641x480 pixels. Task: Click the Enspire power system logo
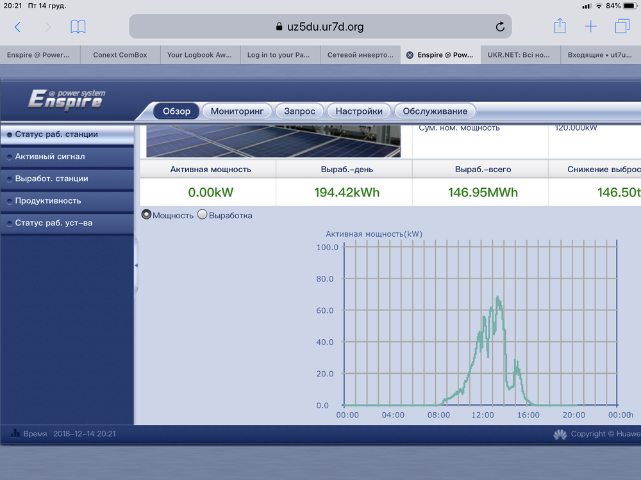tap(66, 100)
